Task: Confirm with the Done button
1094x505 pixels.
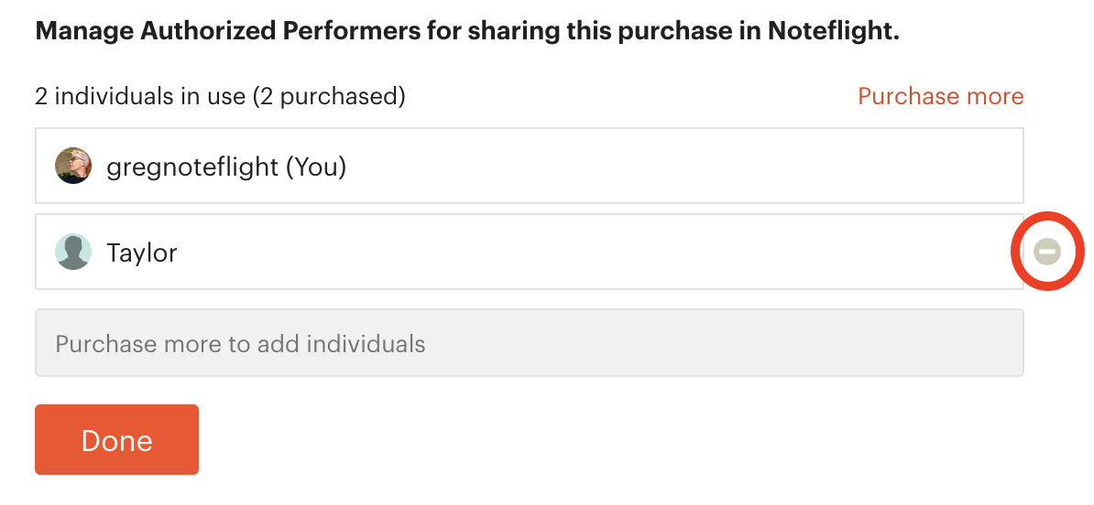Action: point(116,439)
